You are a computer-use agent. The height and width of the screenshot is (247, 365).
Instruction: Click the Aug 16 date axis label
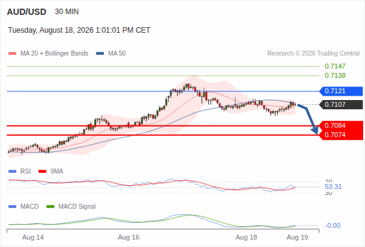point(129,238)
